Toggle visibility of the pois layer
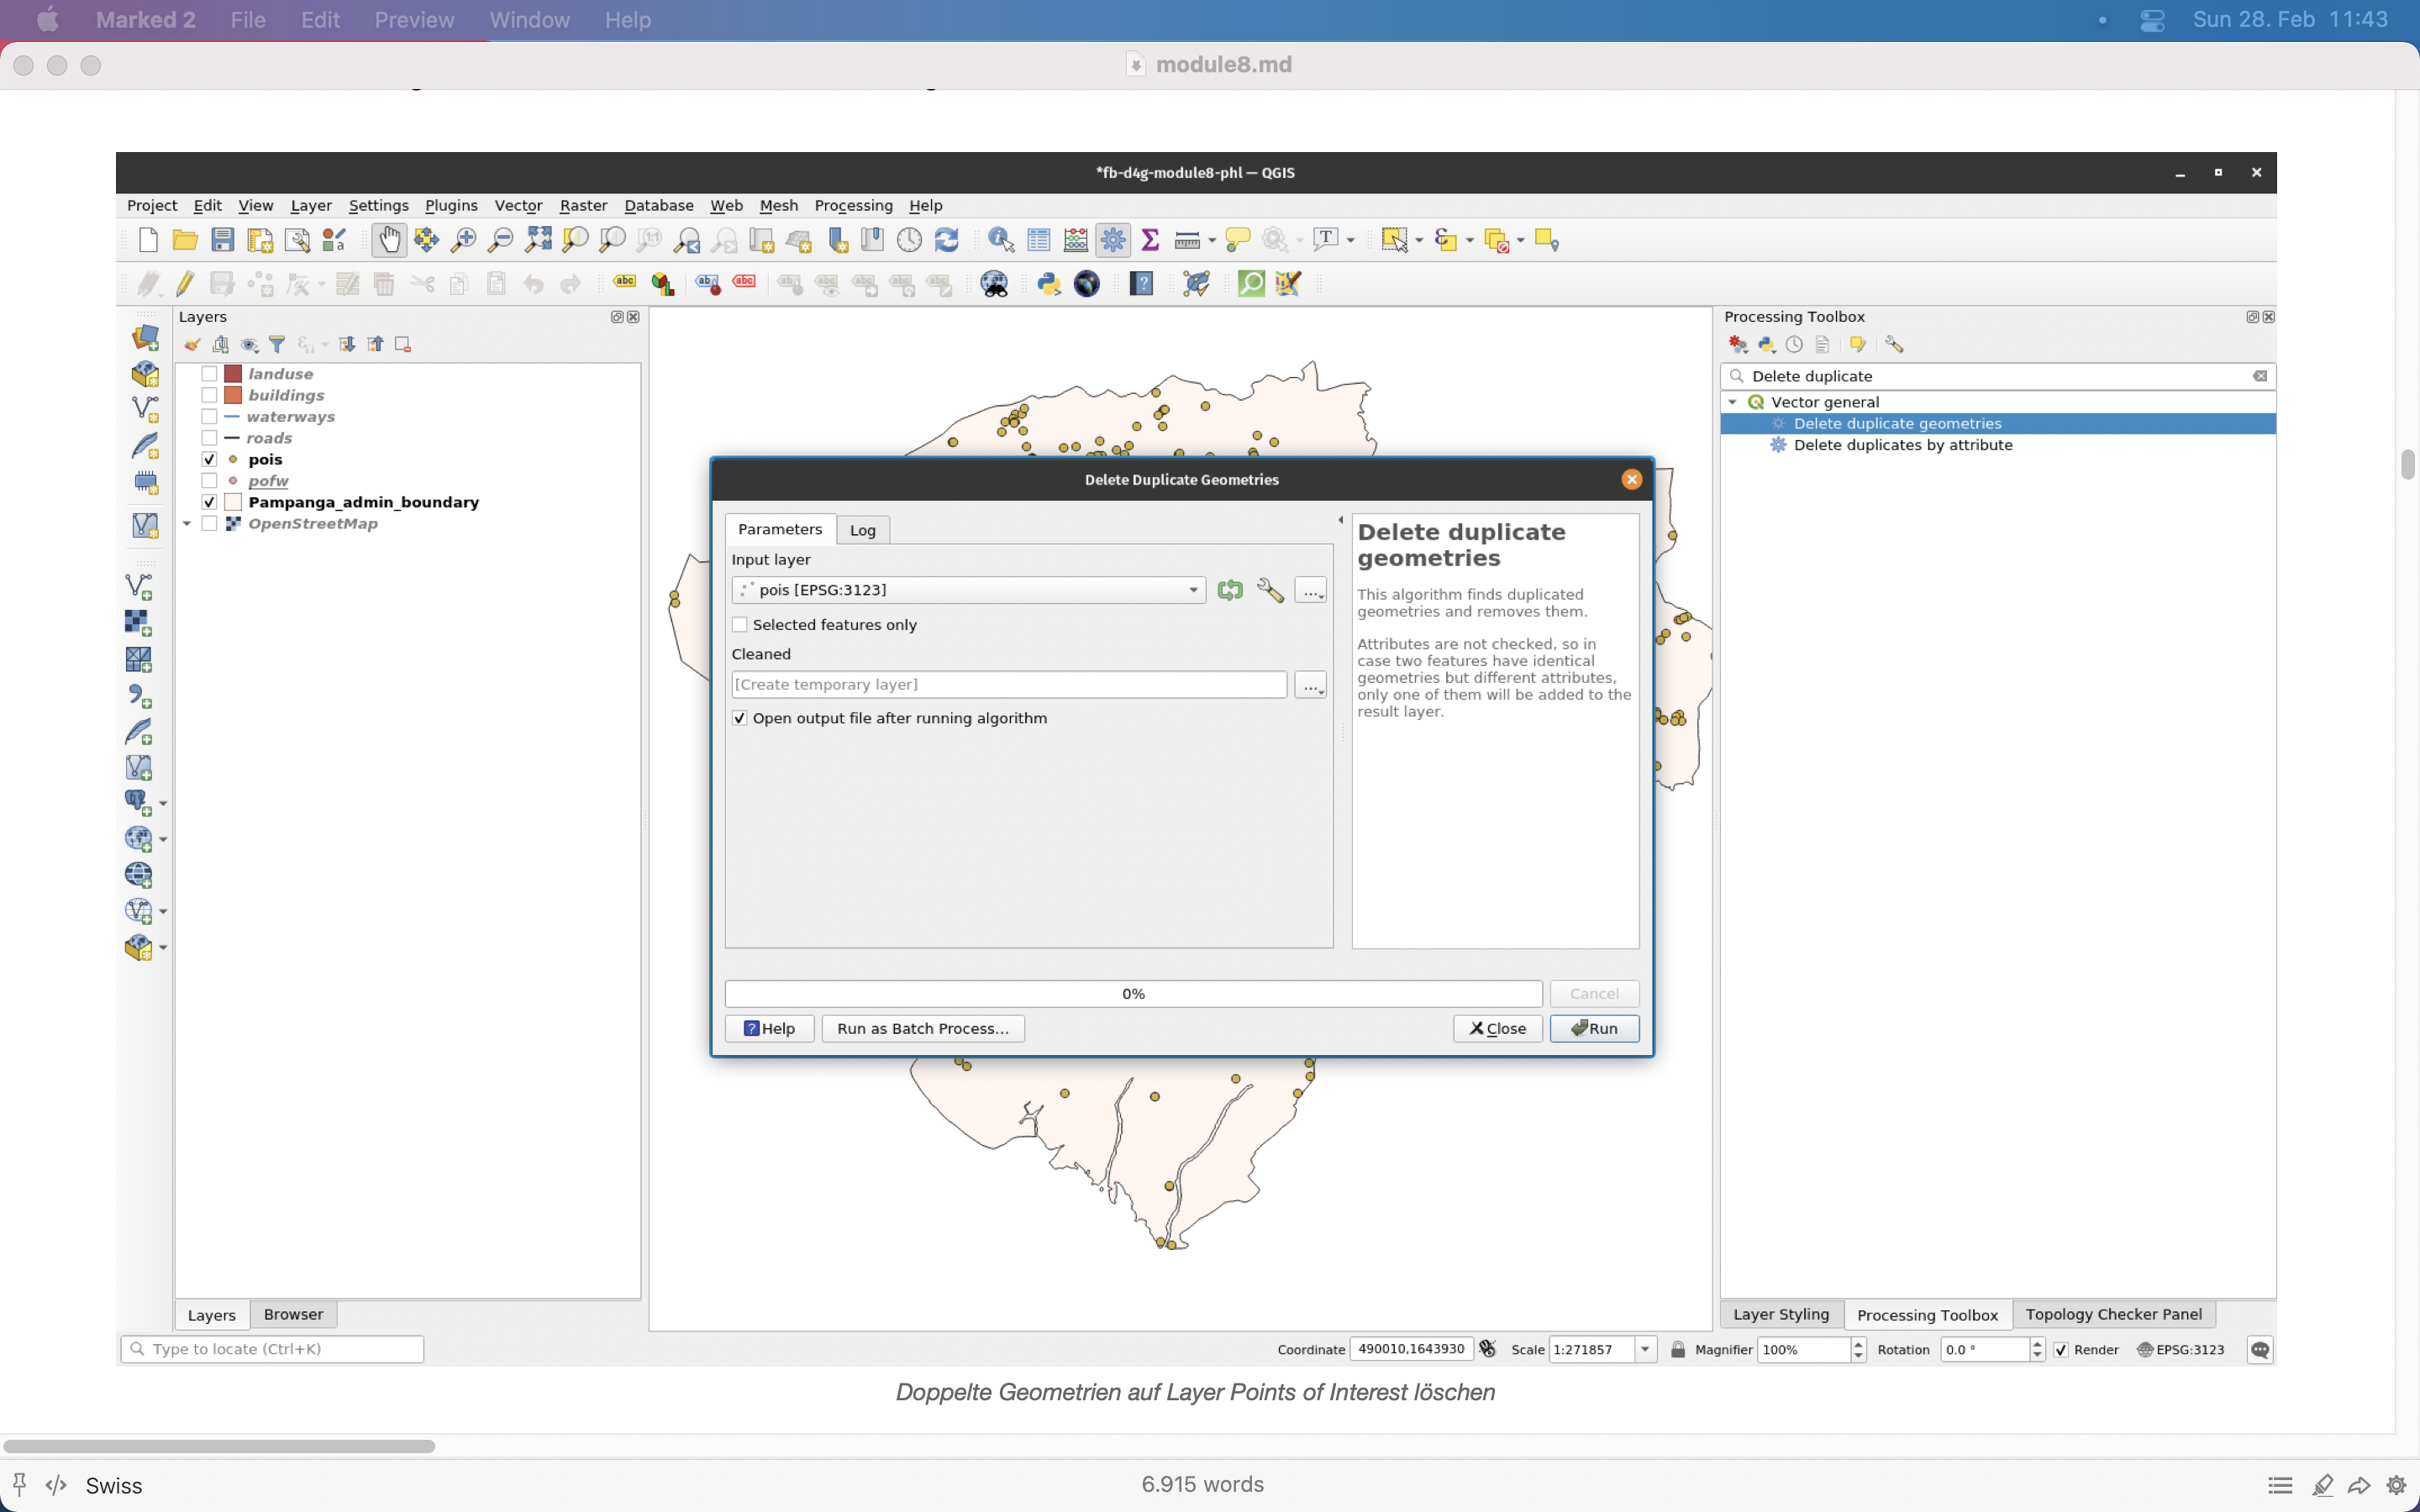Image resolution: width=2420 pixels, height=1512 pixels. [208, 458]
